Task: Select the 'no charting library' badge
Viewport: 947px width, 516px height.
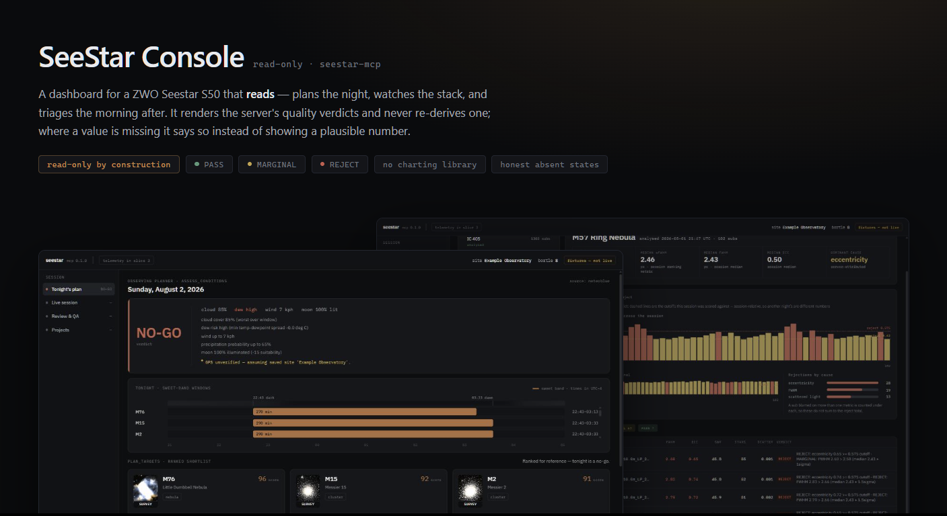Action: (x=429, y=165)
